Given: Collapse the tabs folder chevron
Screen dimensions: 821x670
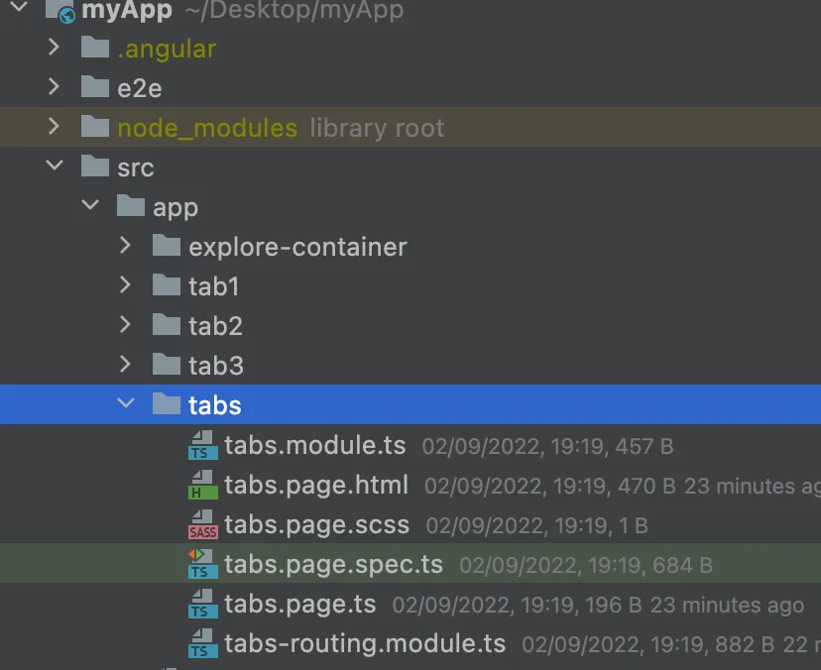Looking at the screenshot, I should pyautogui.click(x=126, y=403).
